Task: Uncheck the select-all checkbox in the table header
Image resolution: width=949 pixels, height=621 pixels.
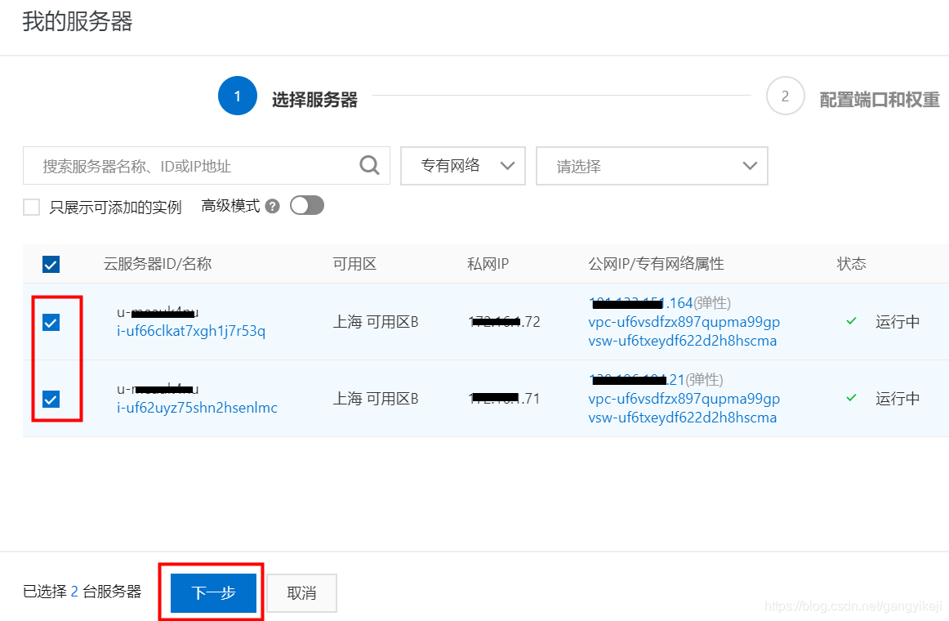Action: click(x=51, y=264)
